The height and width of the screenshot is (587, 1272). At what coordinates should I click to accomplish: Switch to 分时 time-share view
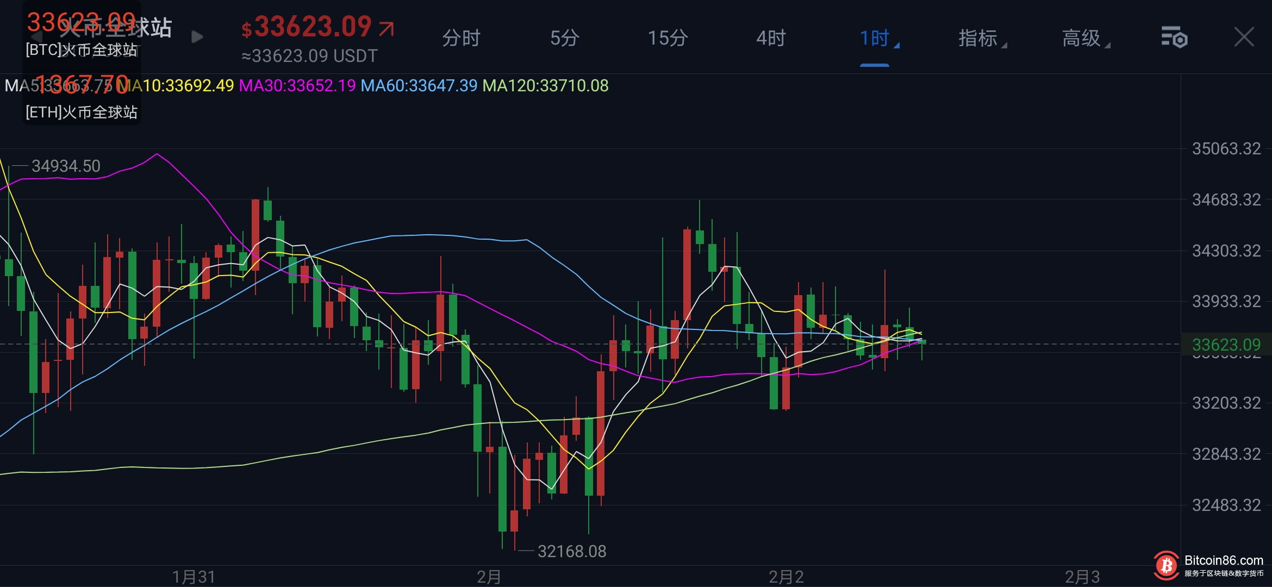[461, 38]
